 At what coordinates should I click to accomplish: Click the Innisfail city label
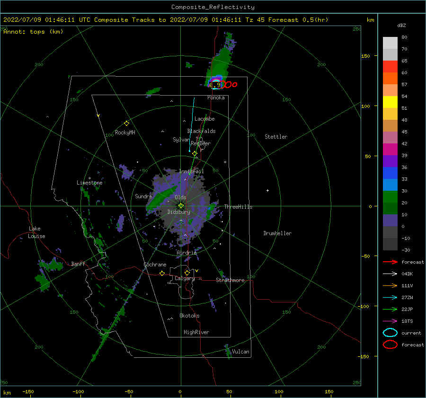tap(191, 171)
